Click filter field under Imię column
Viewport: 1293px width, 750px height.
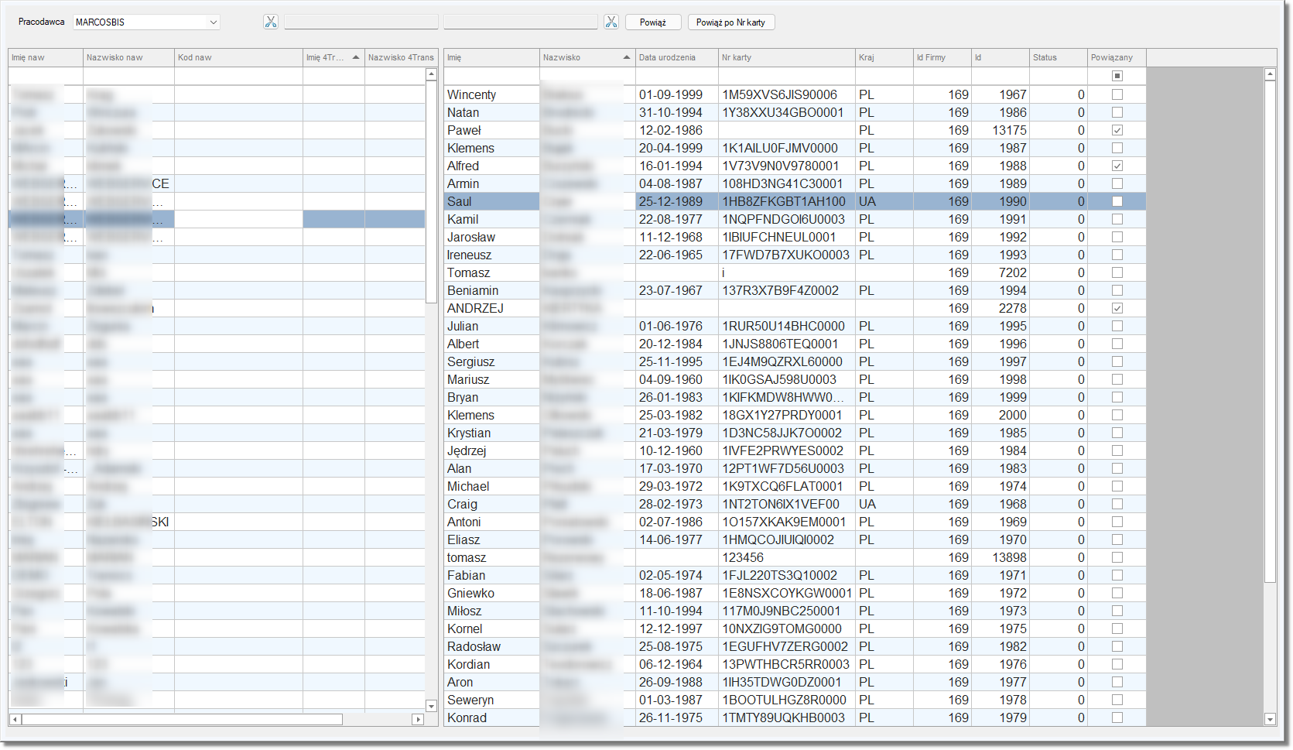tap(491, 76)
